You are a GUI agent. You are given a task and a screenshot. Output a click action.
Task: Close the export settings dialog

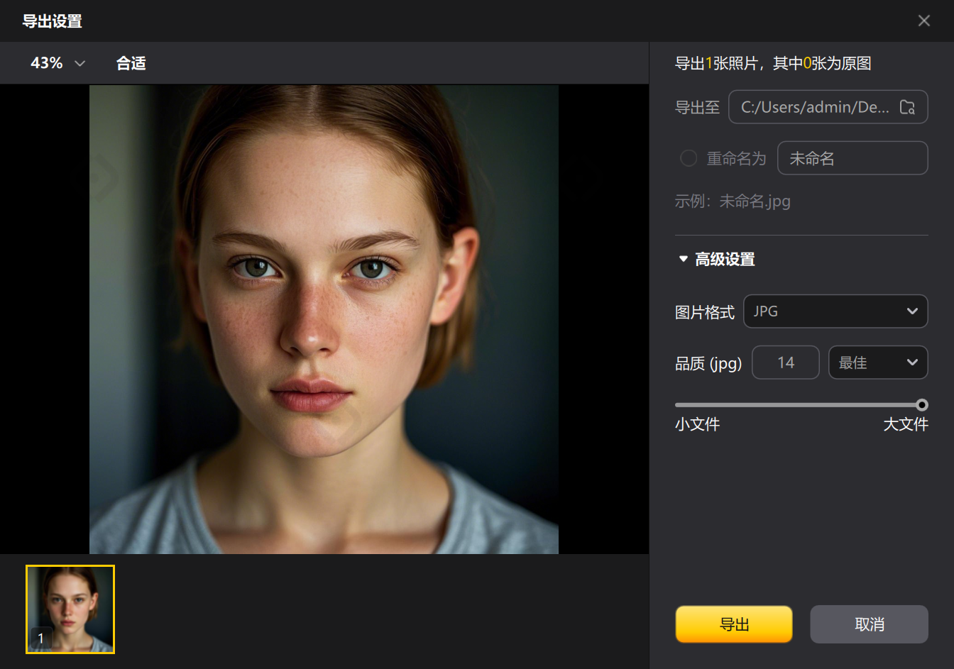click(923, 21)
